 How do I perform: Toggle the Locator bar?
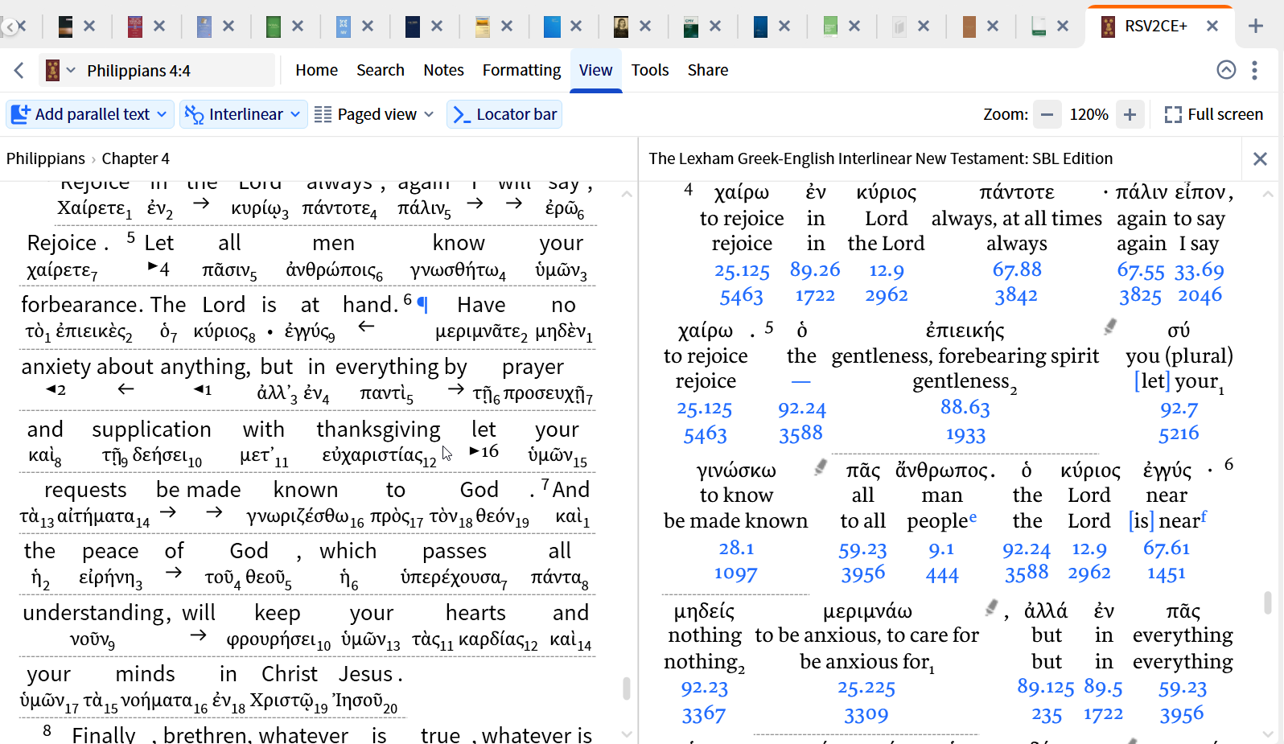click(x=504, y=114)
